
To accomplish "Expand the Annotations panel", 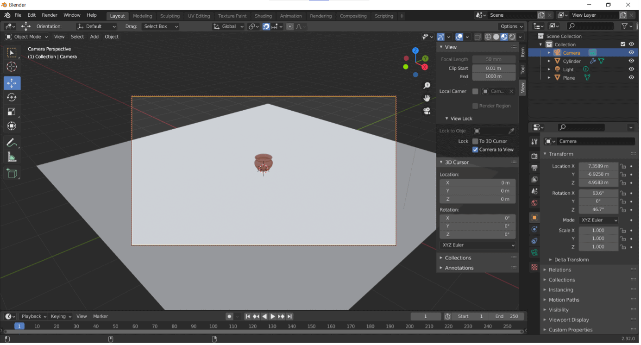I will point(459,268).
